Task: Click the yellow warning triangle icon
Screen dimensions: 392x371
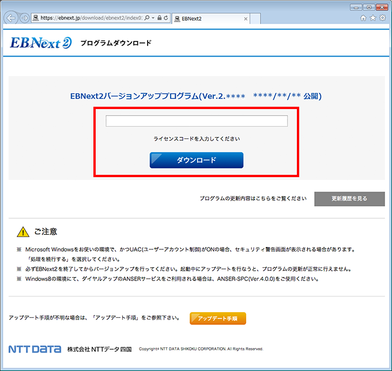Action: [x=23, y=232]
